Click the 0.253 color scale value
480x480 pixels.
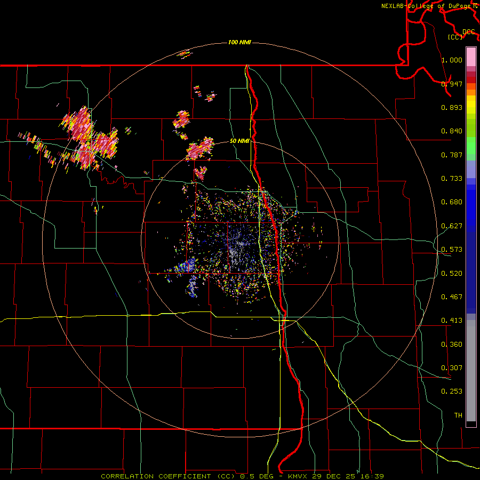[x=452, y=391]
